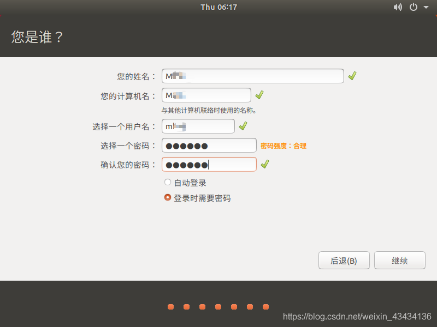
Task: Click the 您的计算机名 field label
Action: pyautogui.click(x=128, y=96)
